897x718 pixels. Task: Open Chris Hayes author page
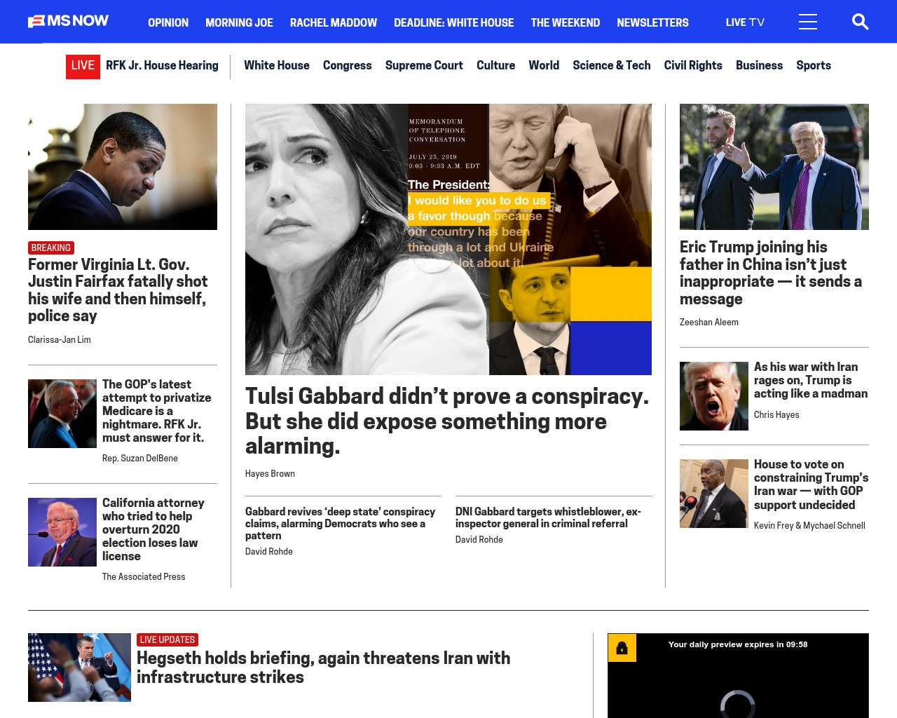pos(776,414)
